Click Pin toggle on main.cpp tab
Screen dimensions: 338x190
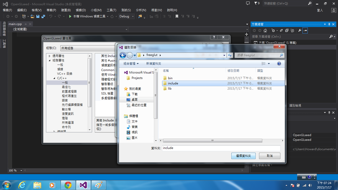[26, 24]
